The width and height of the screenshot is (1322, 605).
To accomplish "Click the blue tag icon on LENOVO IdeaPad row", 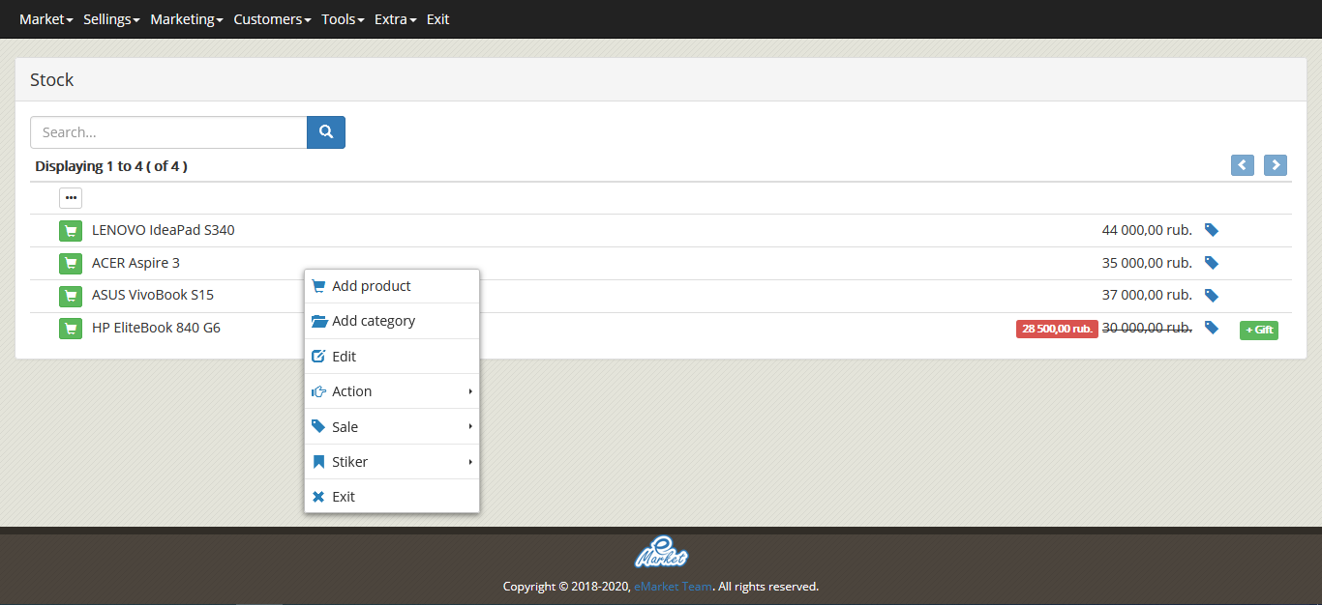I will click(1211, 230).
